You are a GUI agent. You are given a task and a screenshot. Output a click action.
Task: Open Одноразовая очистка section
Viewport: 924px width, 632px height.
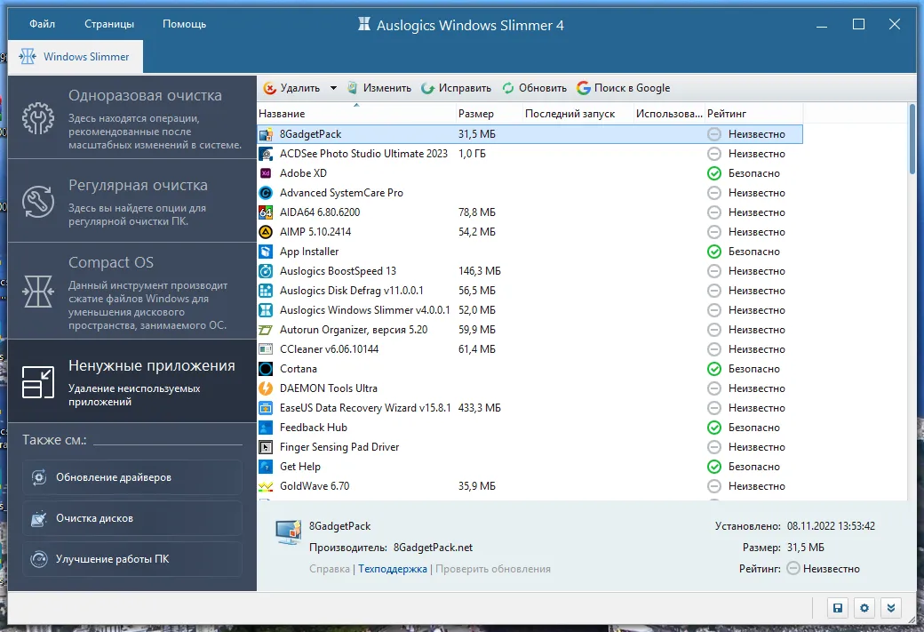(x=132, y=117)
